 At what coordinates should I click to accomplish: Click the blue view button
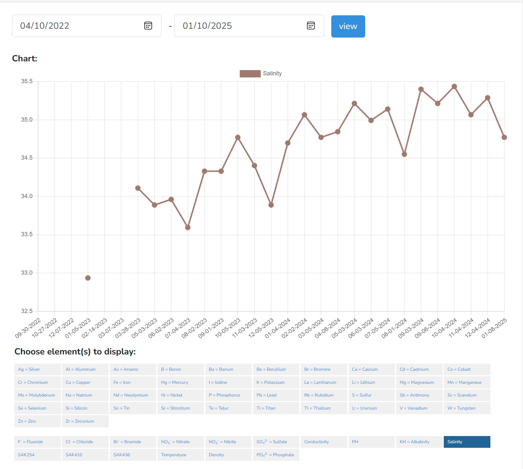(x=348, y=26)
